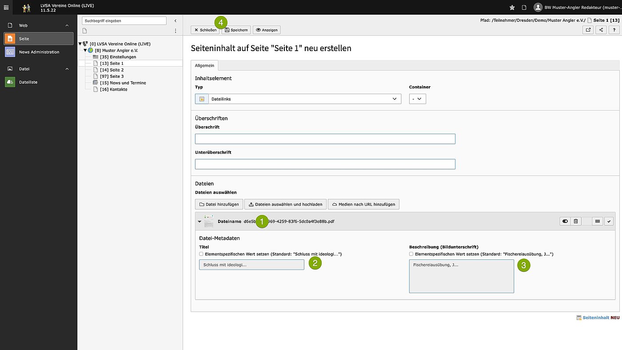The image size is (622, 350).
Task: Collapse the Muster Angler e.V. tree node
Action: point(85,50)
